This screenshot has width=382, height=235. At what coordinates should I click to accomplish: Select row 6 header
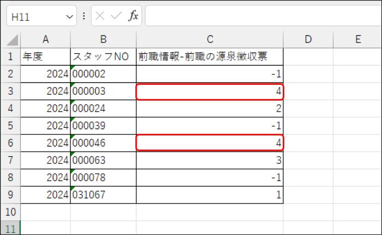point(10,143)
